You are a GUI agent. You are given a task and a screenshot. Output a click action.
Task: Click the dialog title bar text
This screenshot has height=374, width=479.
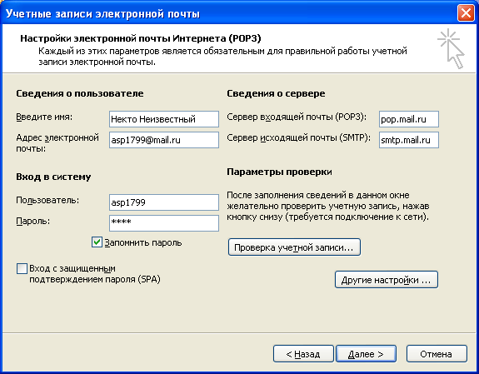(x=102, y=14)
